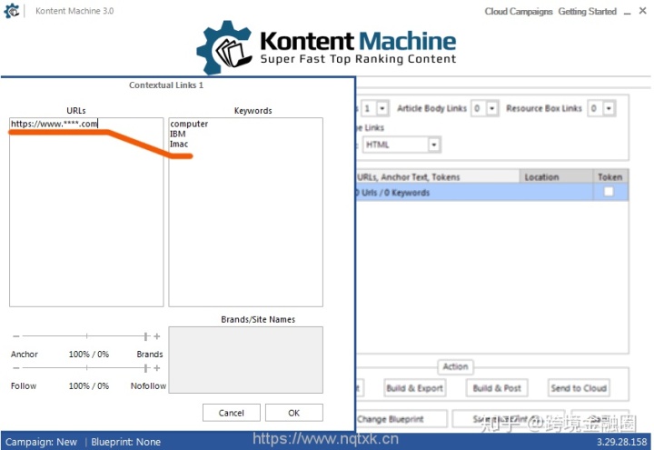This screenshot has width=654, height=450.
Task: Open the HTML format dropdown
Action: tap(434, 145)
